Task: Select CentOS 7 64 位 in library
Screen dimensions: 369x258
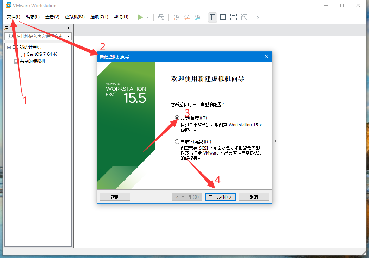Action: [x=42, y=54]
